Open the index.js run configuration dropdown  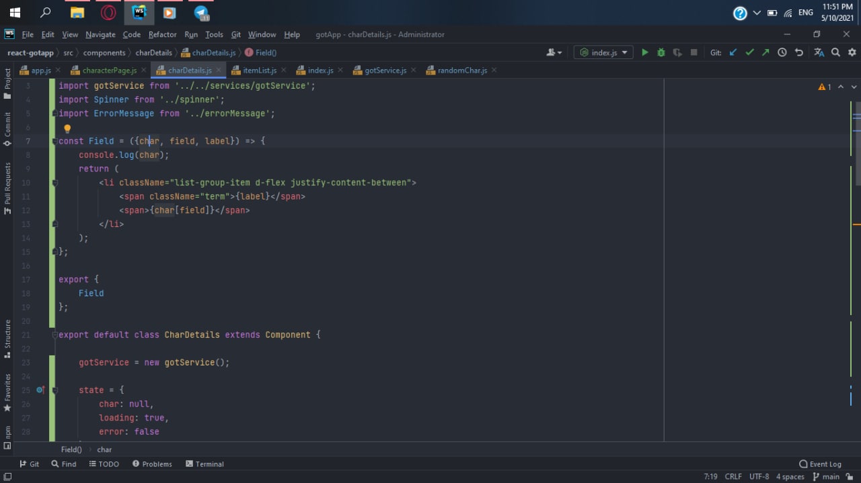pos(603,52)
